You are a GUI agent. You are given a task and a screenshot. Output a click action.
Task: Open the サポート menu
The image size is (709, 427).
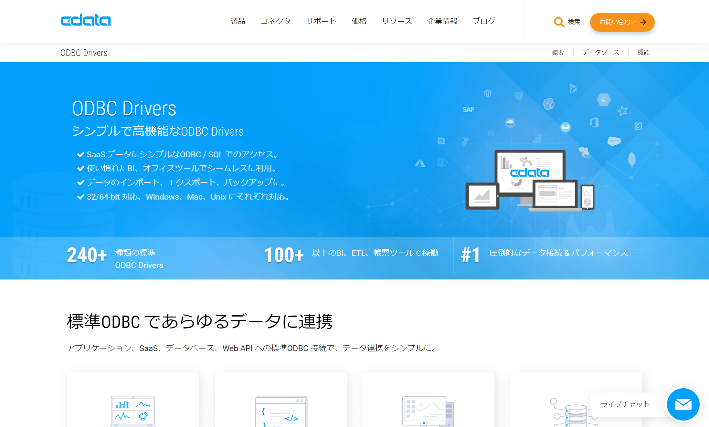point(321,21)
